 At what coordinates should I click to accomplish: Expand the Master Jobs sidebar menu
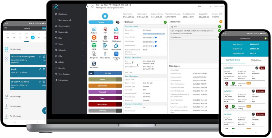83,32
